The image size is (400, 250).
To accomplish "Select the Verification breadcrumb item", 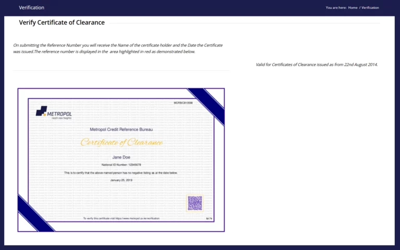I will 370,8.
